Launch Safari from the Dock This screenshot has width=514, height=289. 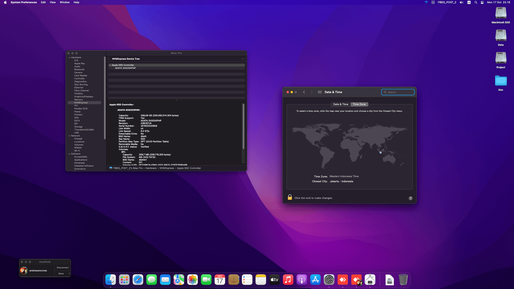pyautogui.click(x=138, y=280)
